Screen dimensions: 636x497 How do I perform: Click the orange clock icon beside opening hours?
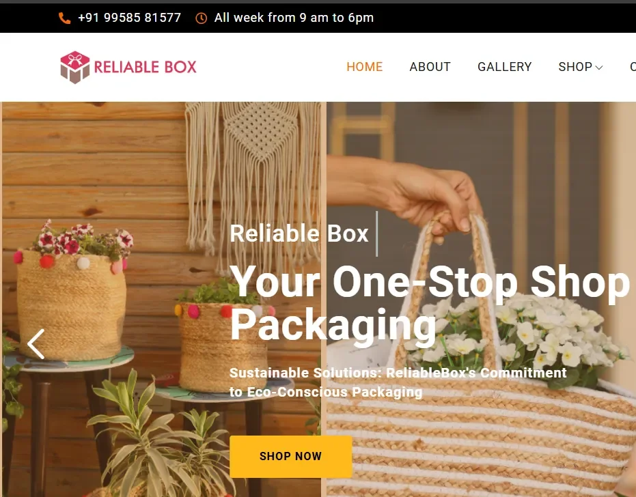pos(201,18)
